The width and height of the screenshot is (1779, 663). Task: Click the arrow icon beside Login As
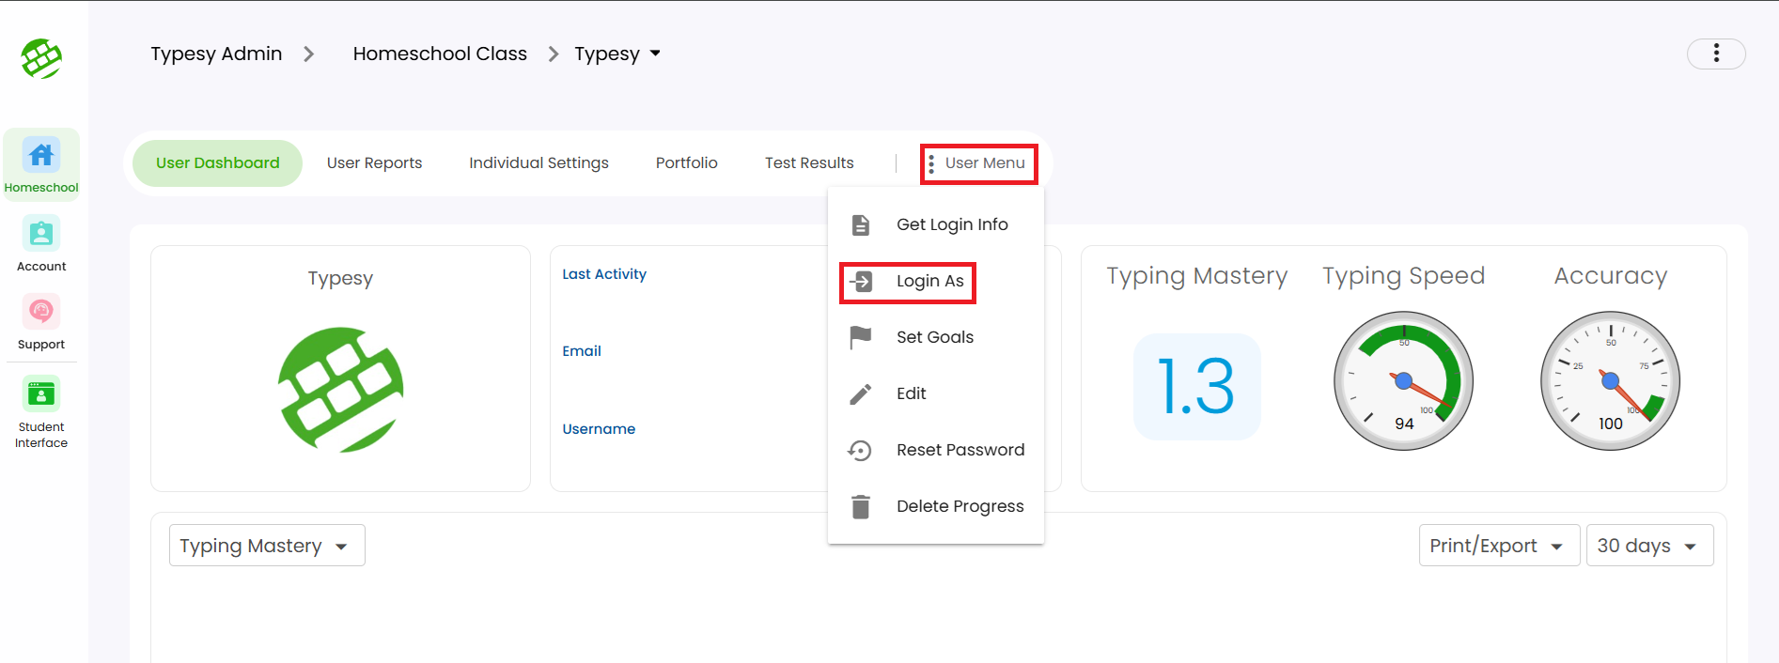click(x=861, y=281)
